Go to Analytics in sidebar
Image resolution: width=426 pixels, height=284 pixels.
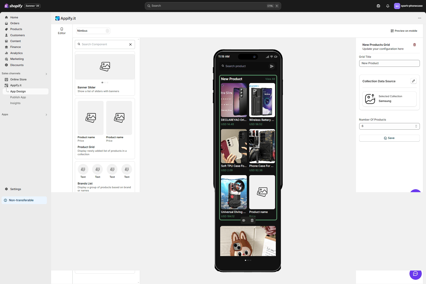17,53
